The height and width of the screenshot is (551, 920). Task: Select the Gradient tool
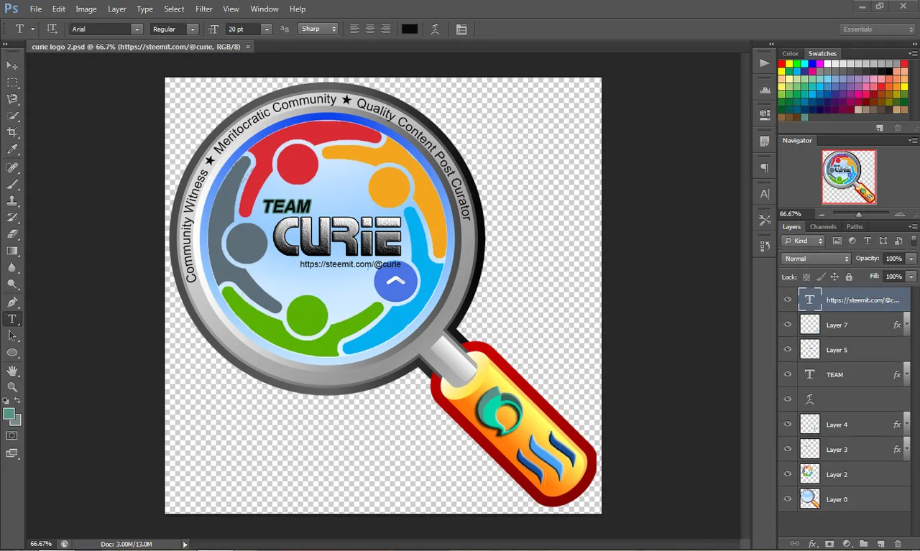pyautogui.click(x=12, y=251)
